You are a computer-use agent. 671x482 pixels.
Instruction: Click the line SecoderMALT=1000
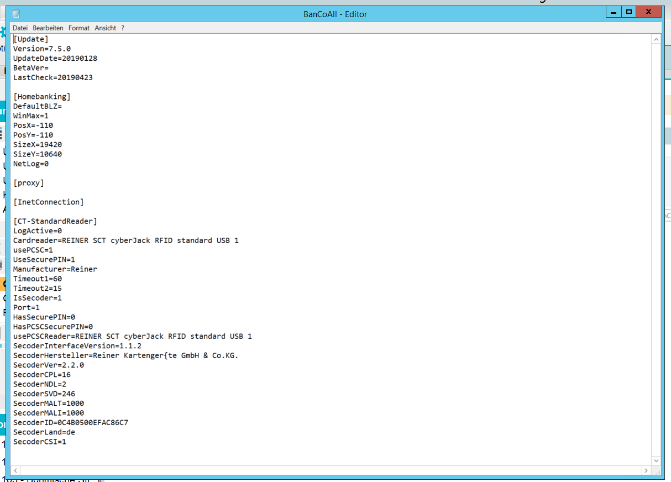49,404
